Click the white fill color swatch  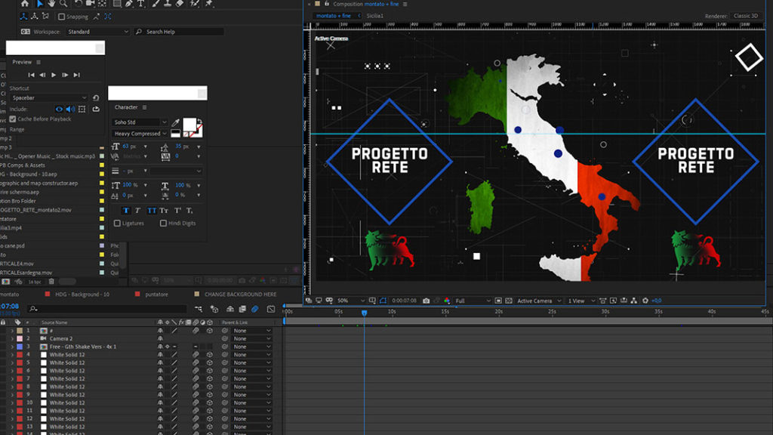click(189, 125)
